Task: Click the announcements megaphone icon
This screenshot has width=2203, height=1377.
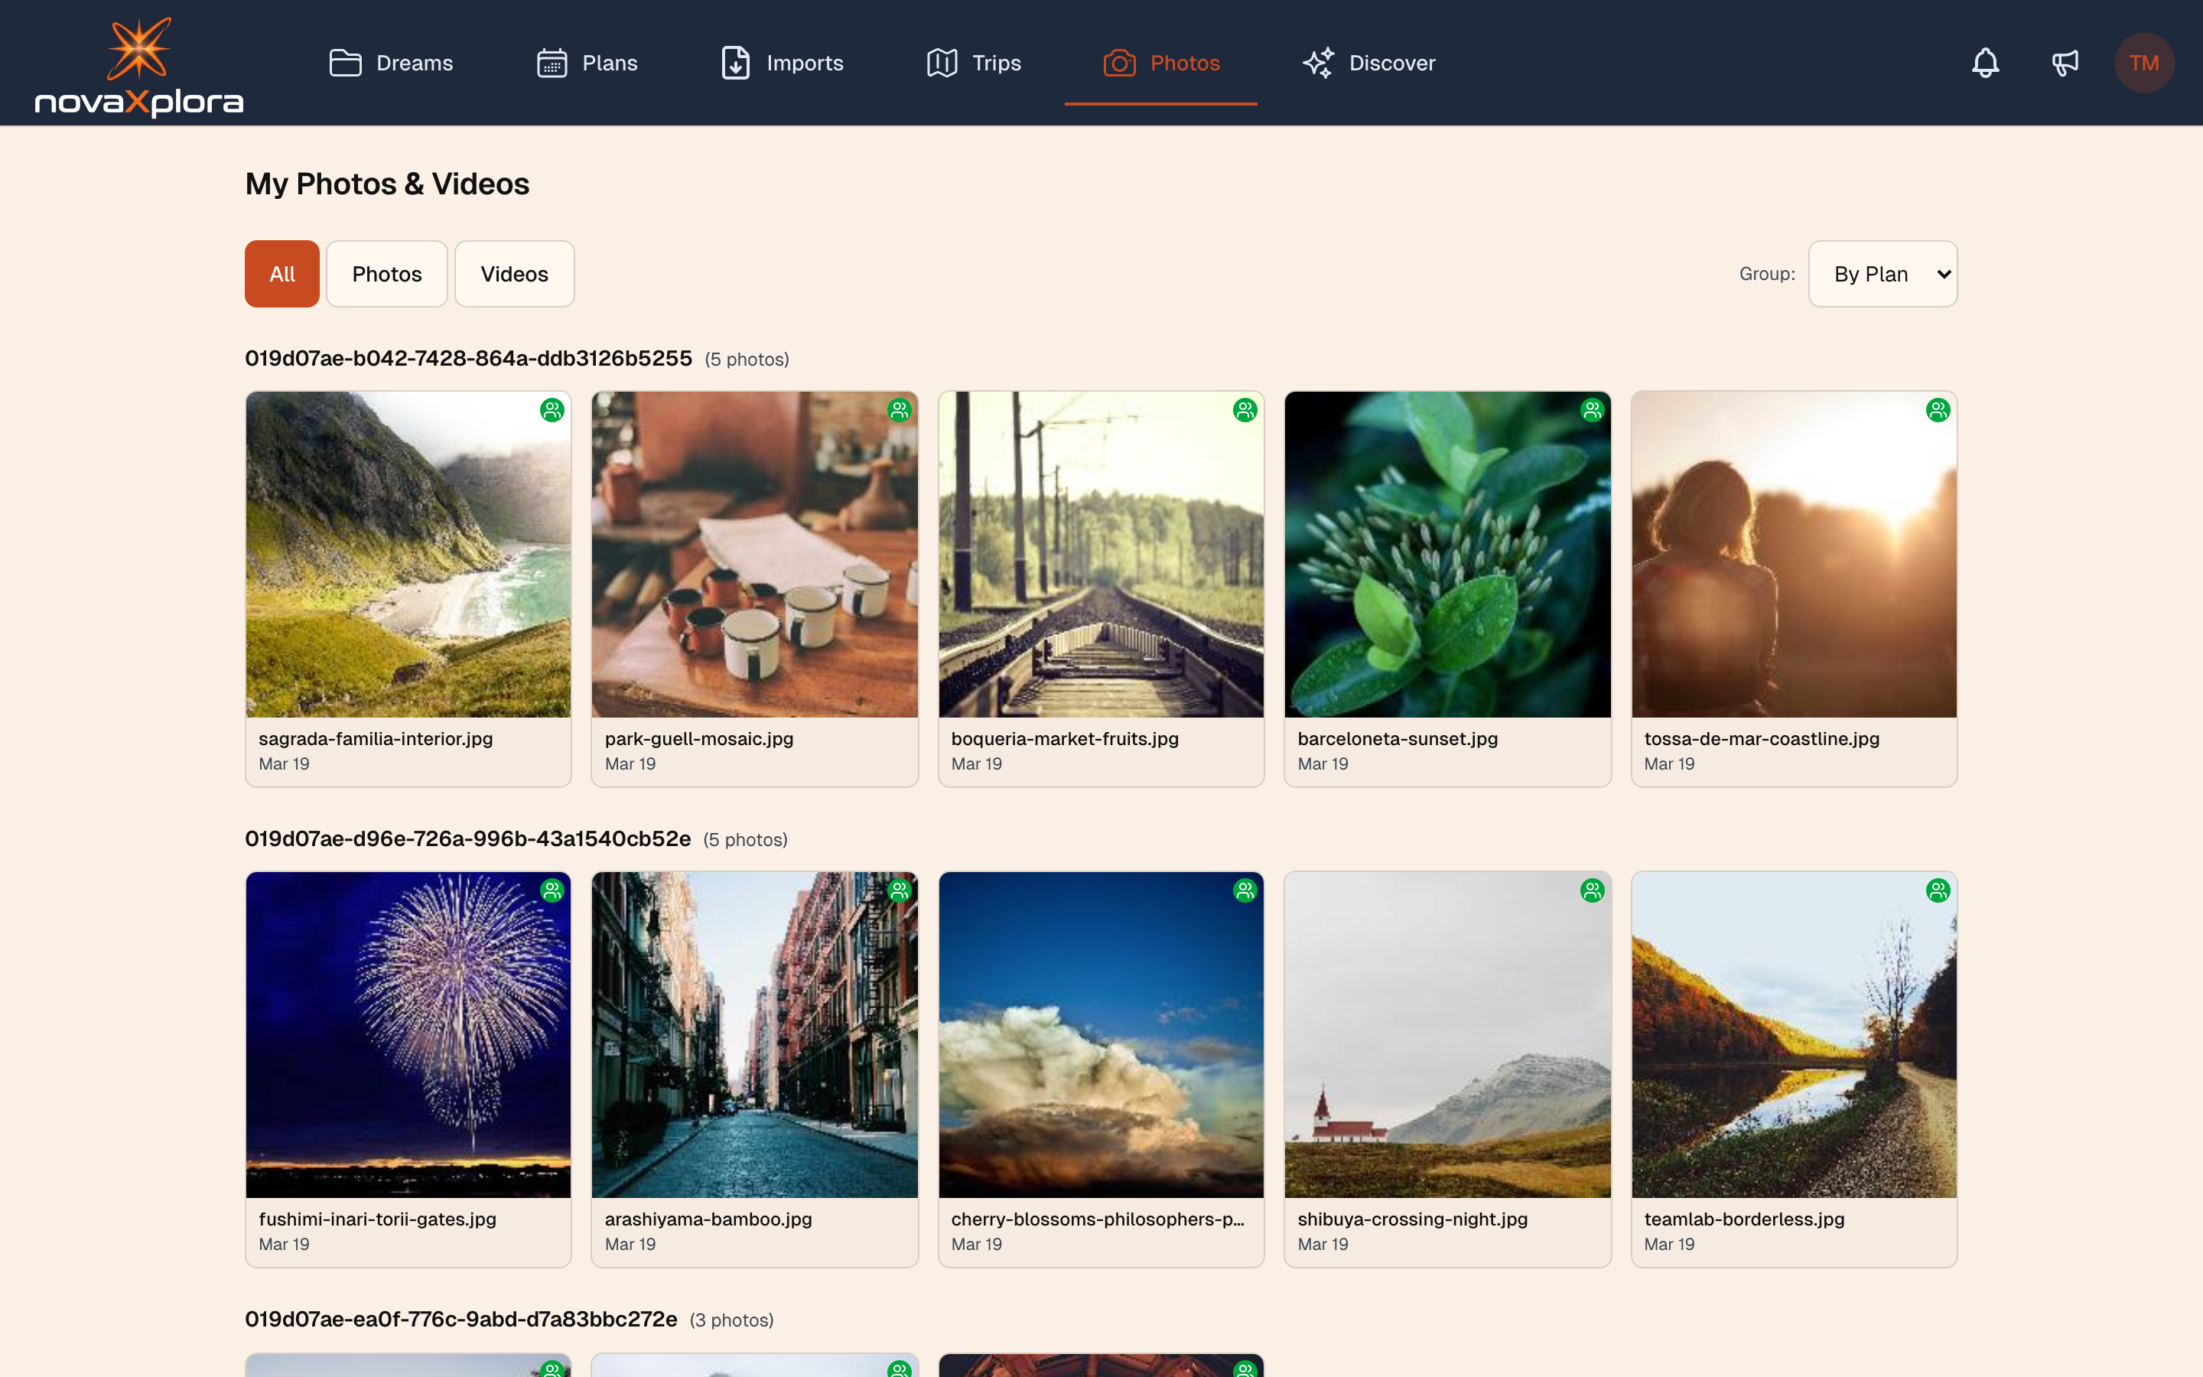Action: pyautogui.click(x=2065, y=62)
